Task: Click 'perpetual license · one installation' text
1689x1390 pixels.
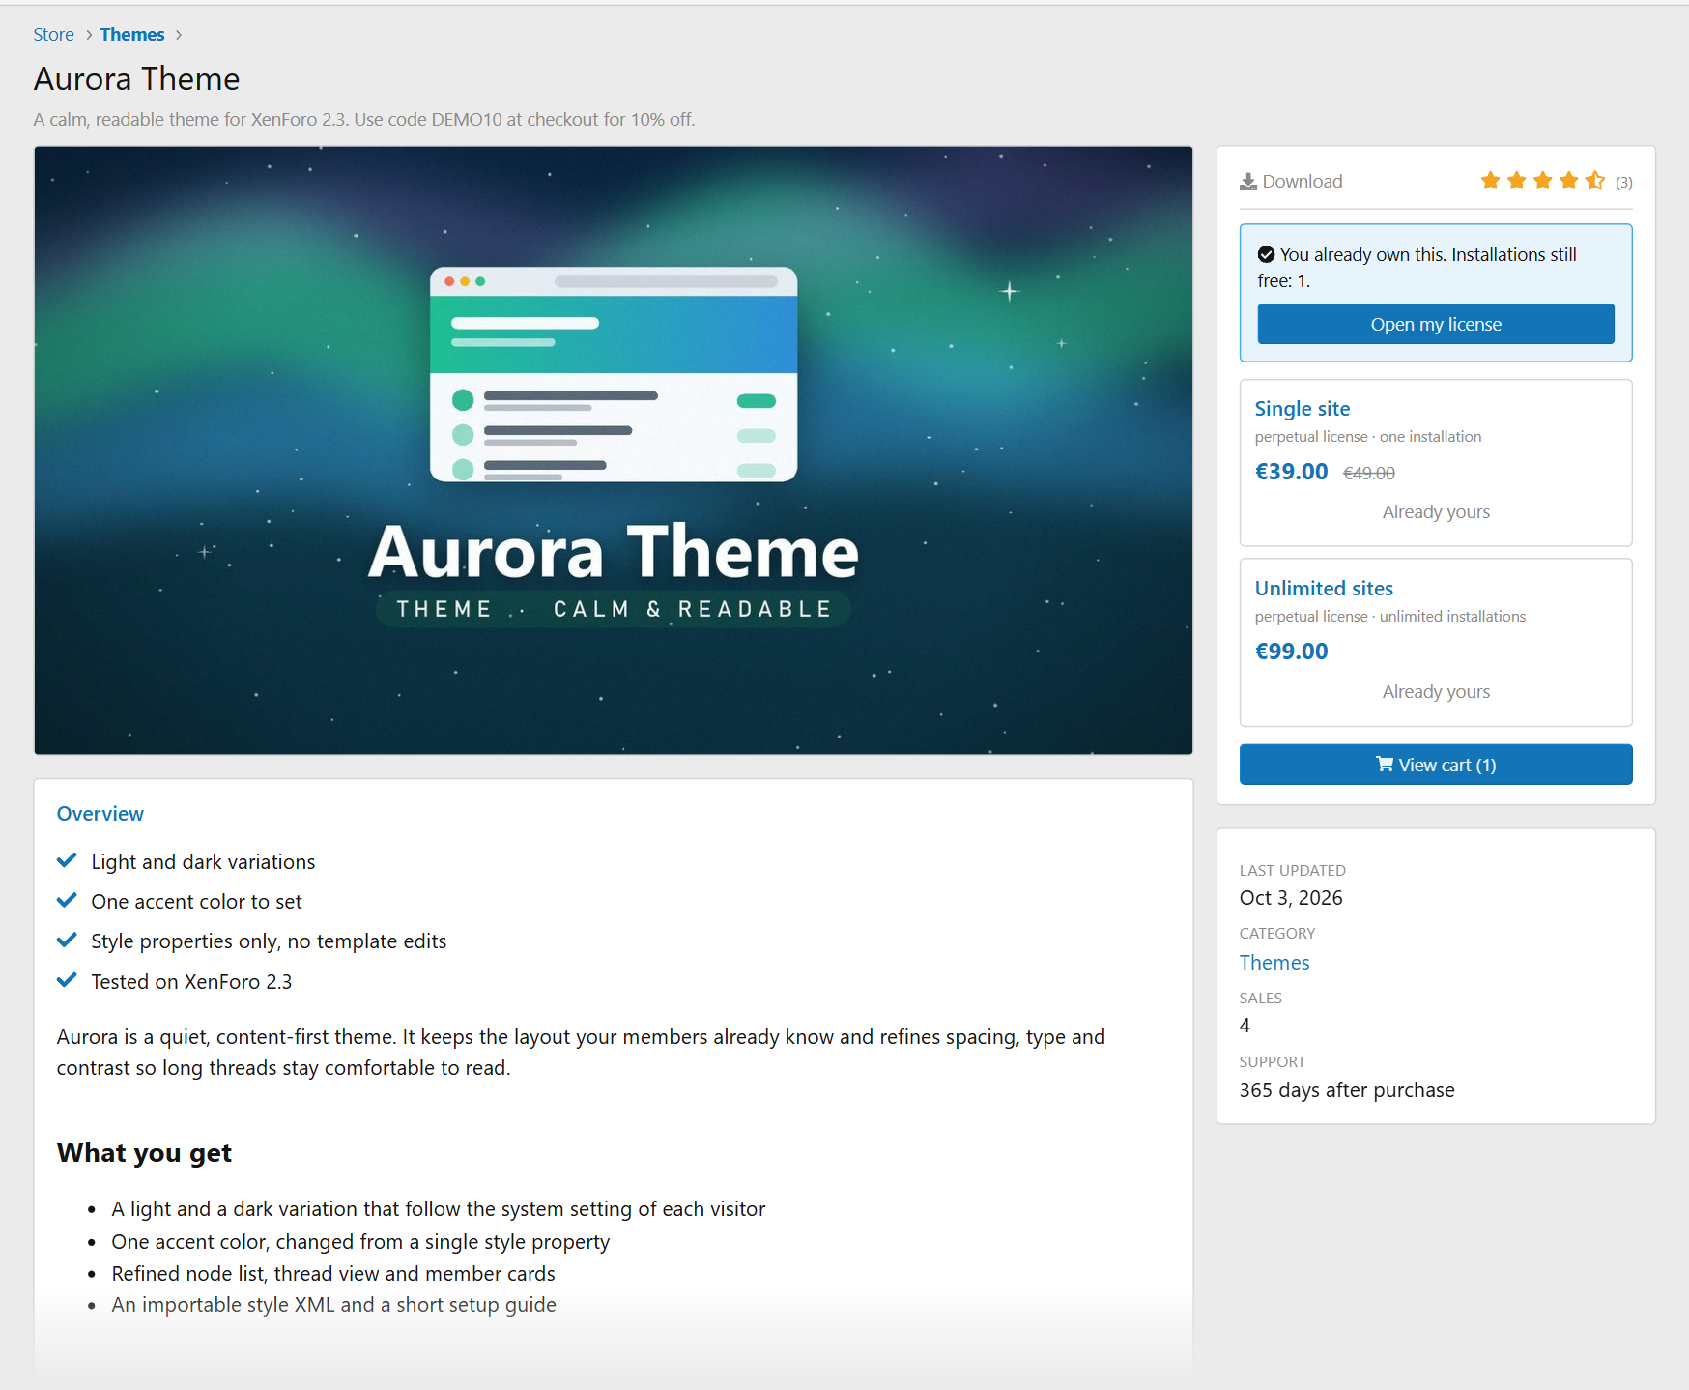Action: coord(1368,437)
